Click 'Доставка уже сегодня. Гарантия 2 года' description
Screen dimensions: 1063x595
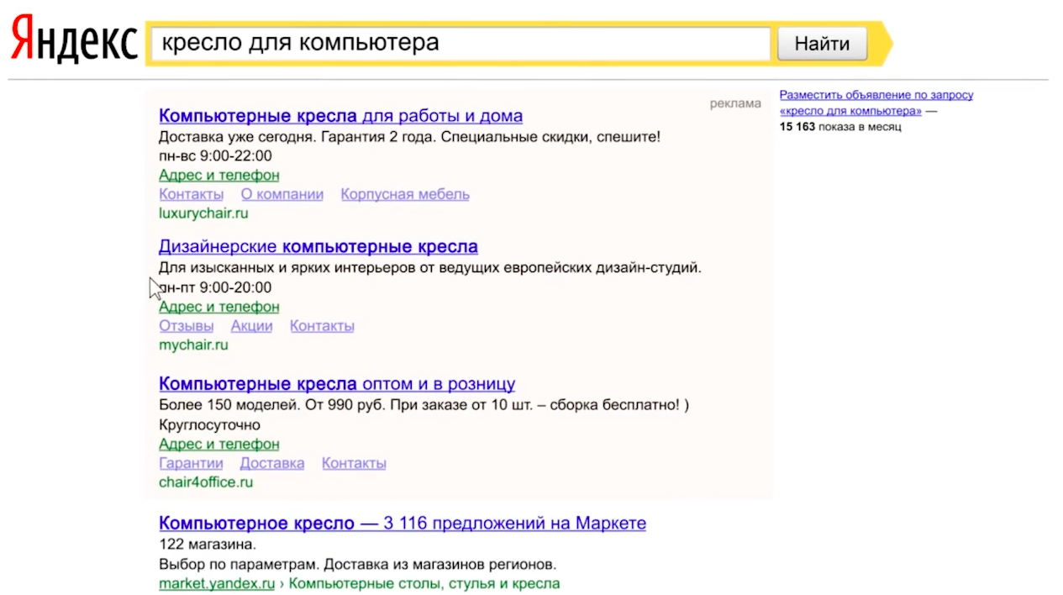click(x=409, y=136)
